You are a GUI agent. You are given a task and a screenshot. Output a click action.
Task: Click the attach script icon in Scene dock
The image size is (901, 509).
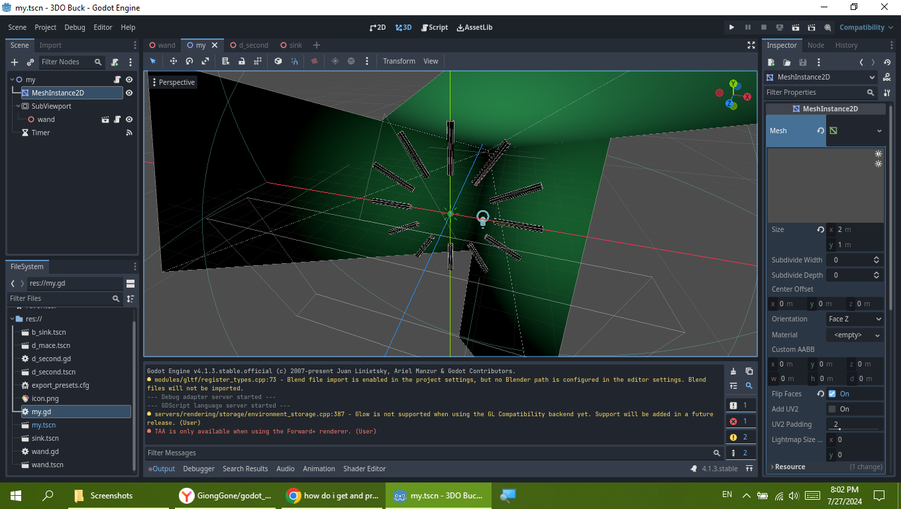(x=115, y=62)
